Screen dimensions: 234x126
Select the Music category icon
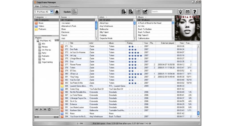(x=36, y=23)
